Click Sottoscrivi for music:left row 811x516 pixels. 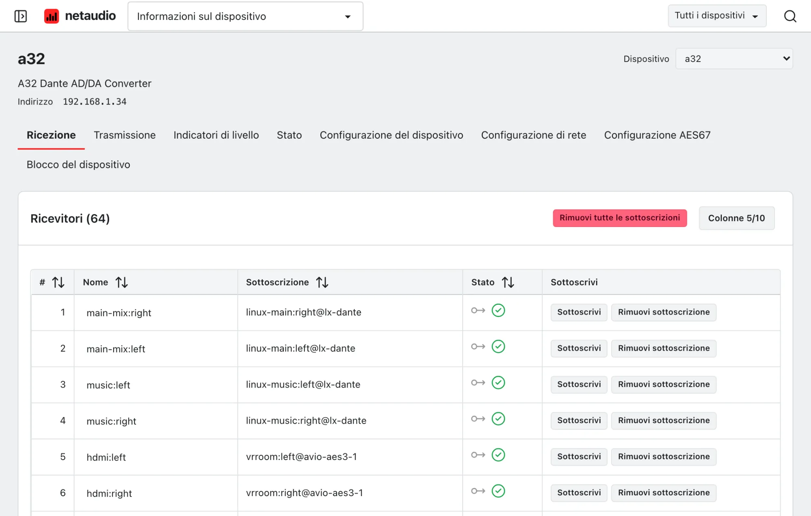[579, 384]
